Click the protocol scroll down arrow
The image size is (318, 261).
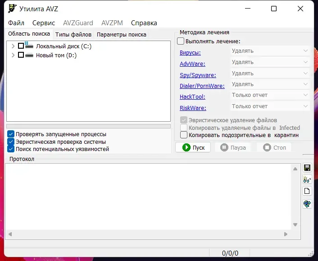pos(295,224)
